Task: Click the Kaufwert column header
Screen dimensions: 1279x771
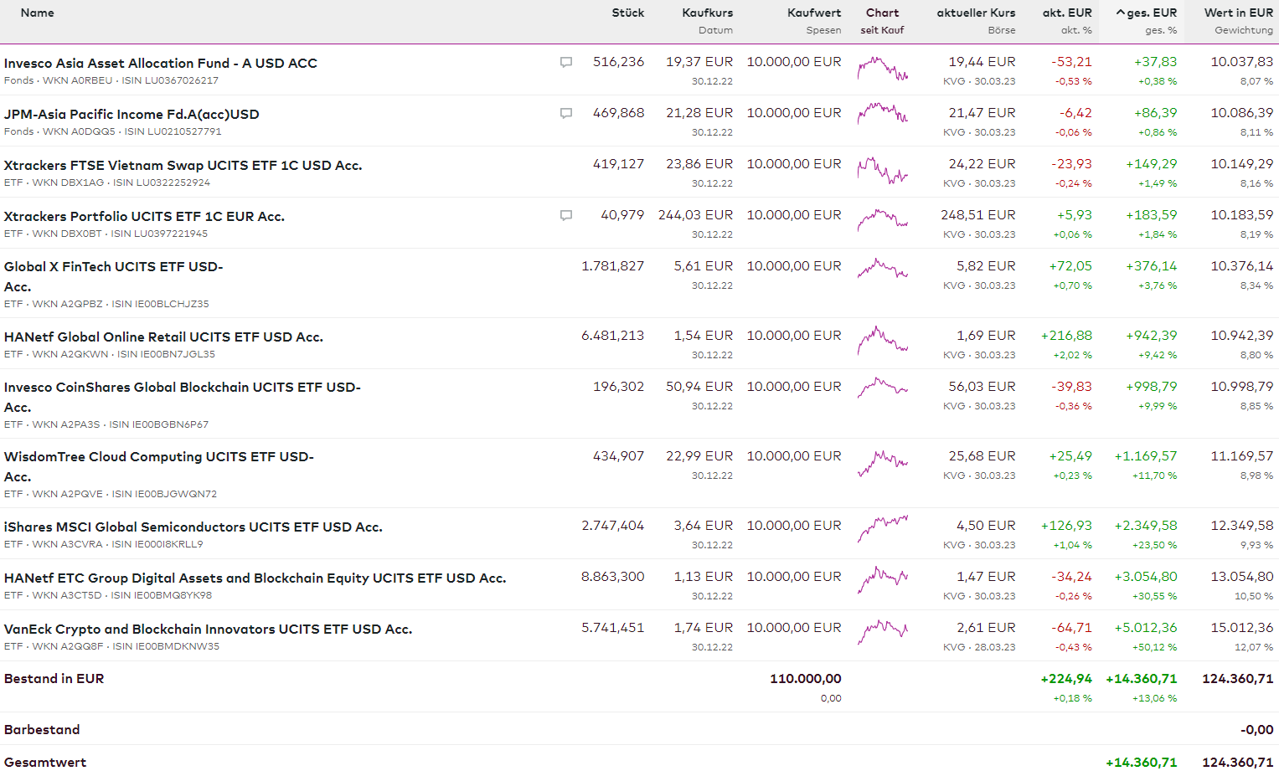Action: 813,13
